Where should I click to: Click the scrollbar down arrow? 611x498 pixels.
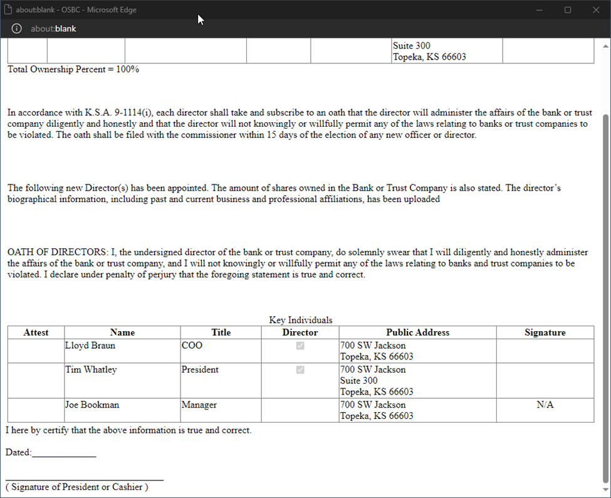[605, 490]
